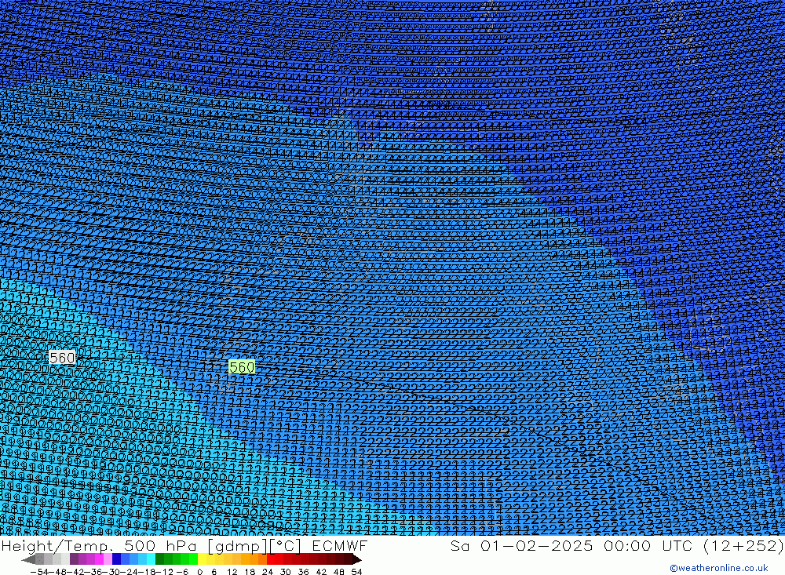Viewport: 785px width, 575px height.
Task: Select the bright red legend swatch at 24
Action: tap(271, 559)
